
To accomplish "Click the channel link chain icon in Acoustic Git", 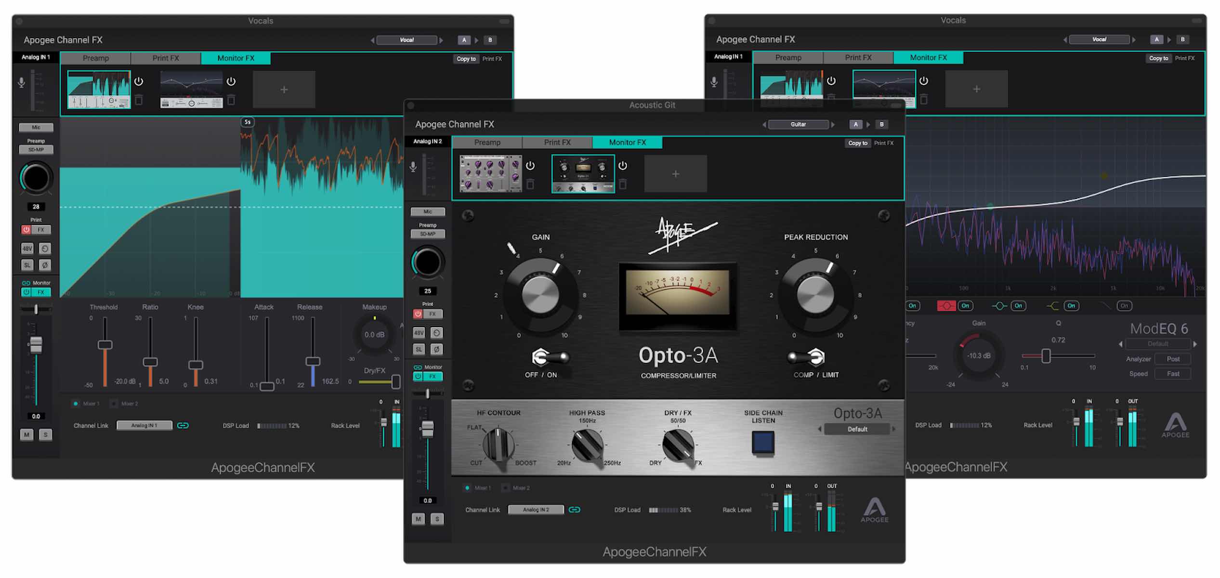I will (x=575, y=510).
